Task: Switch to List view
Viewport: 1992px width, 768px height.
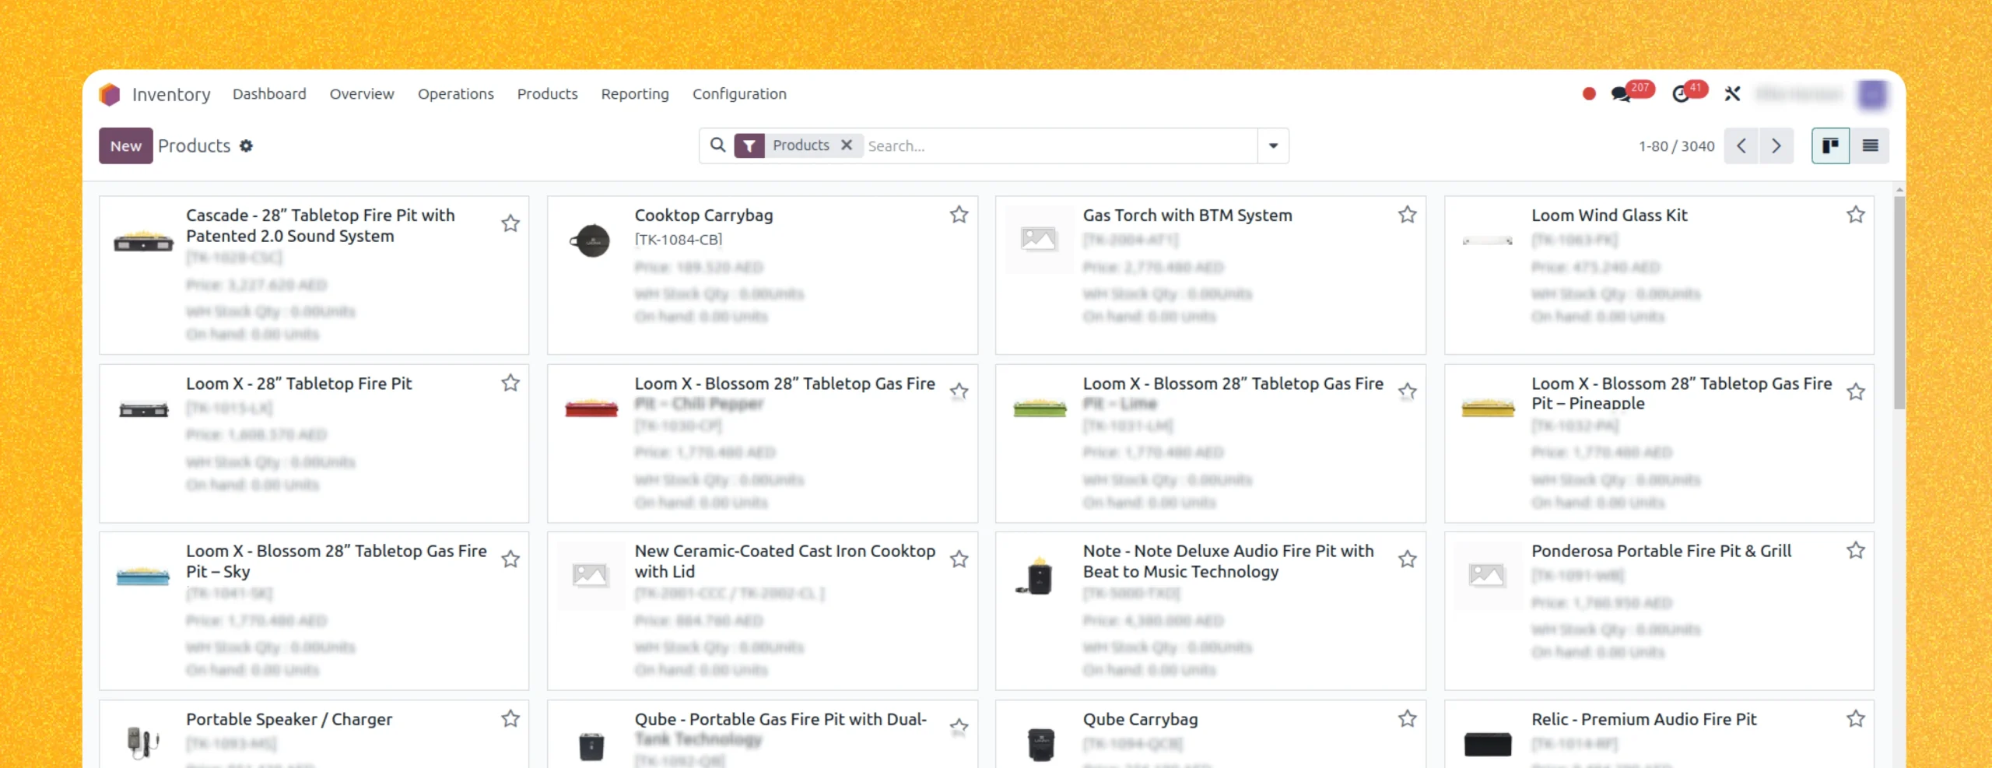Action: (x=1871, y=146)
